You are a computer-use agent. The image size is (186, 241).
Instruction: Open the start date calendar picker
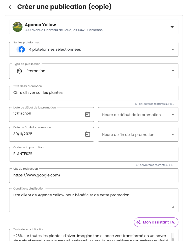88,114
